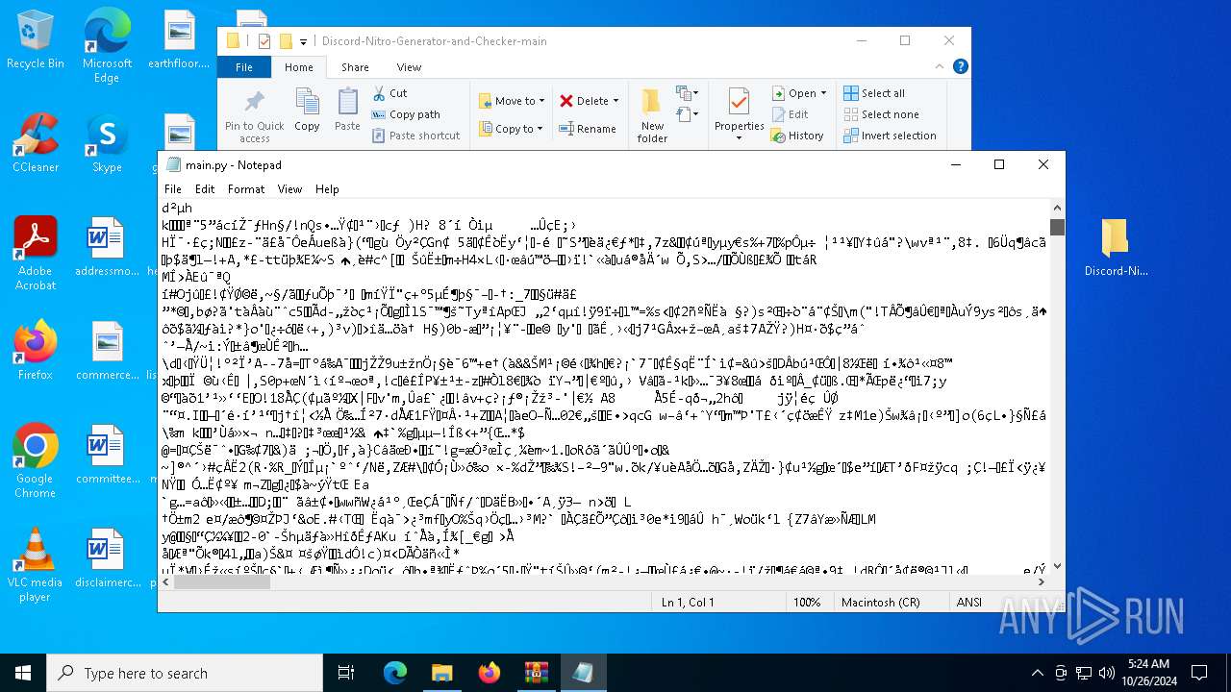Show hidden system tray icons
The height and width of the screenshot is (692, 1231).
click(1037, 673)
